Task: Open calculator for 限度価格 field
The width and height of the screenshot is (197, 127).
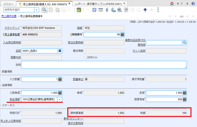Action: (x=185, y=99)
